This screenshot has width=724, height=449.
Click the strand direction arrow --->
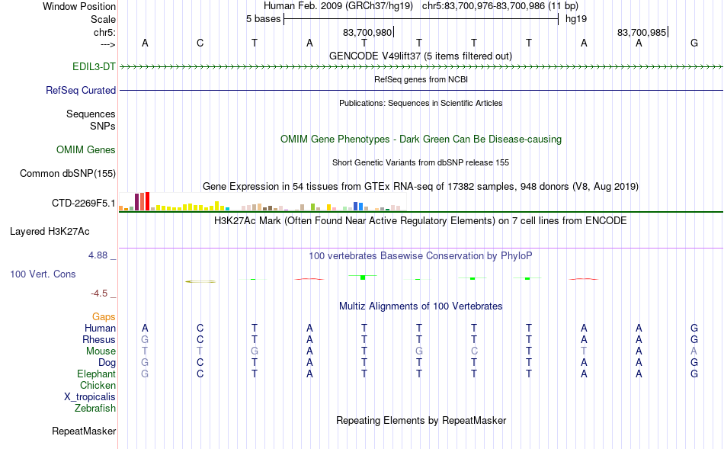108,44
